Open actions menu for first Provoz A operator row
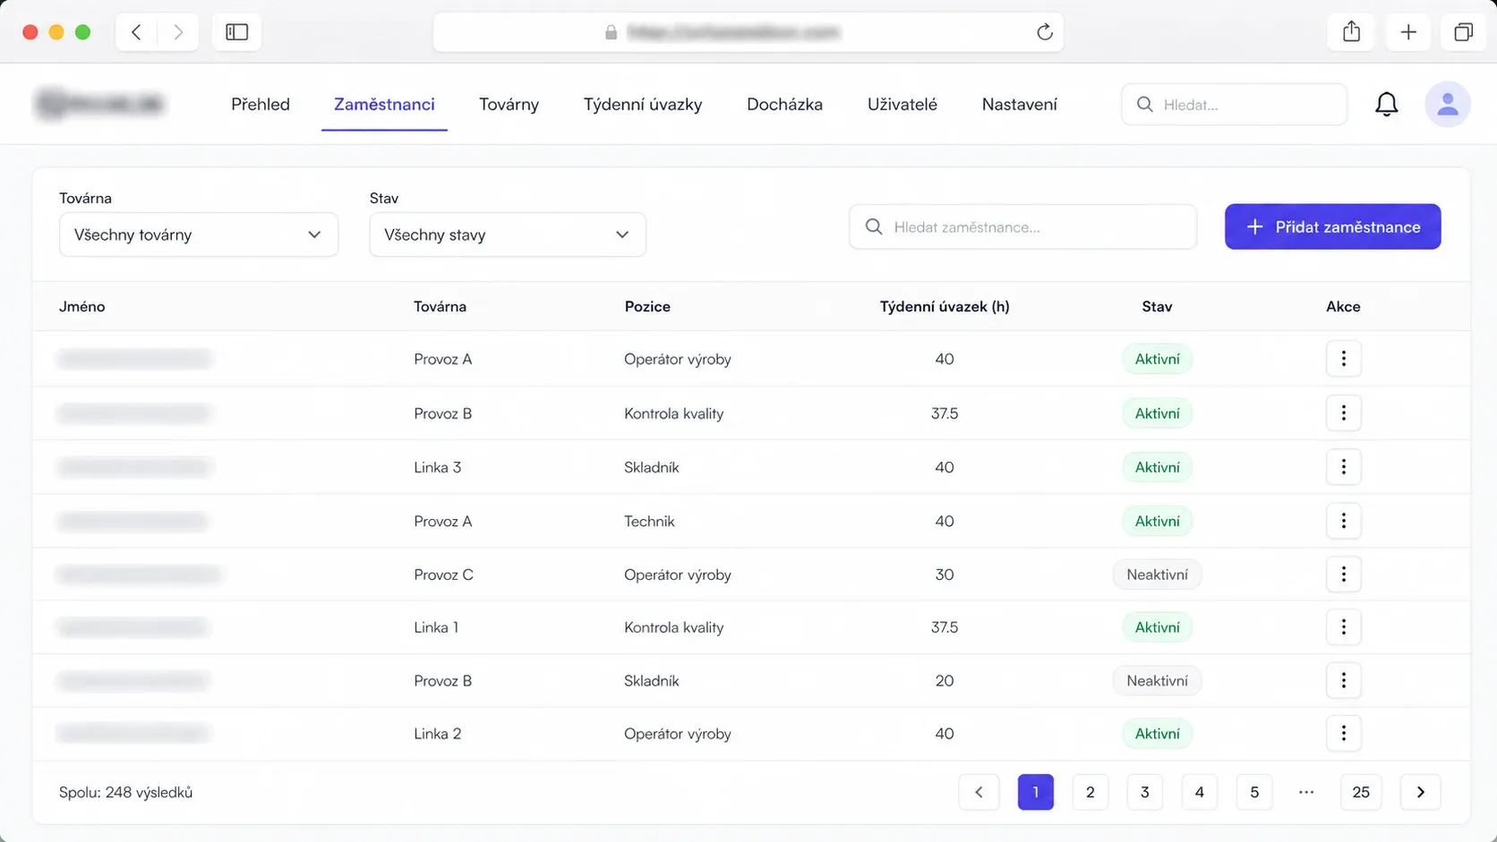 1343,359
